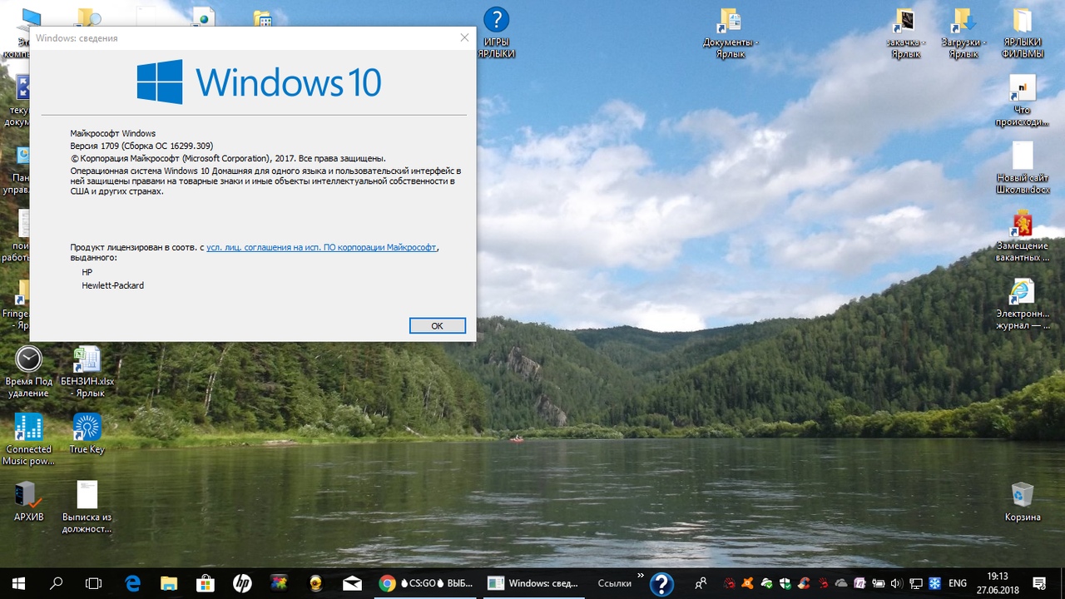Select the True Key desktop icon
This screenshot has width=1065, height=599.
point(87,433)
